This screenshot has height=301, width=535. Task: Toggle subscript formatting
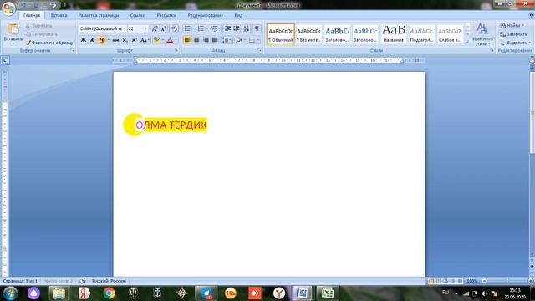click(x=125, y=40)
